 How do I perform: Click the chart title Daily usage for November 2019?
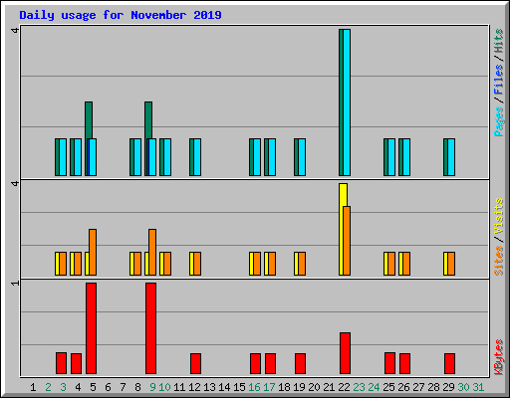[x=121, y=15]
